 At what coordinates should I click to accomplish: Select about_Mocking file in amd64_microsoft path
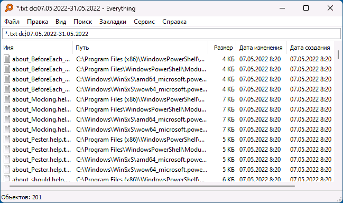[41, 119]
